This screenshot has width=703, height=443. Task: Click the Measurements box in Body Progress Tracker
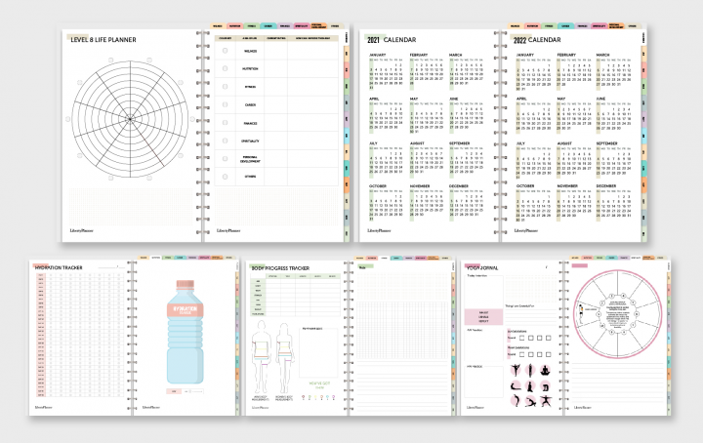click(318, 353)
